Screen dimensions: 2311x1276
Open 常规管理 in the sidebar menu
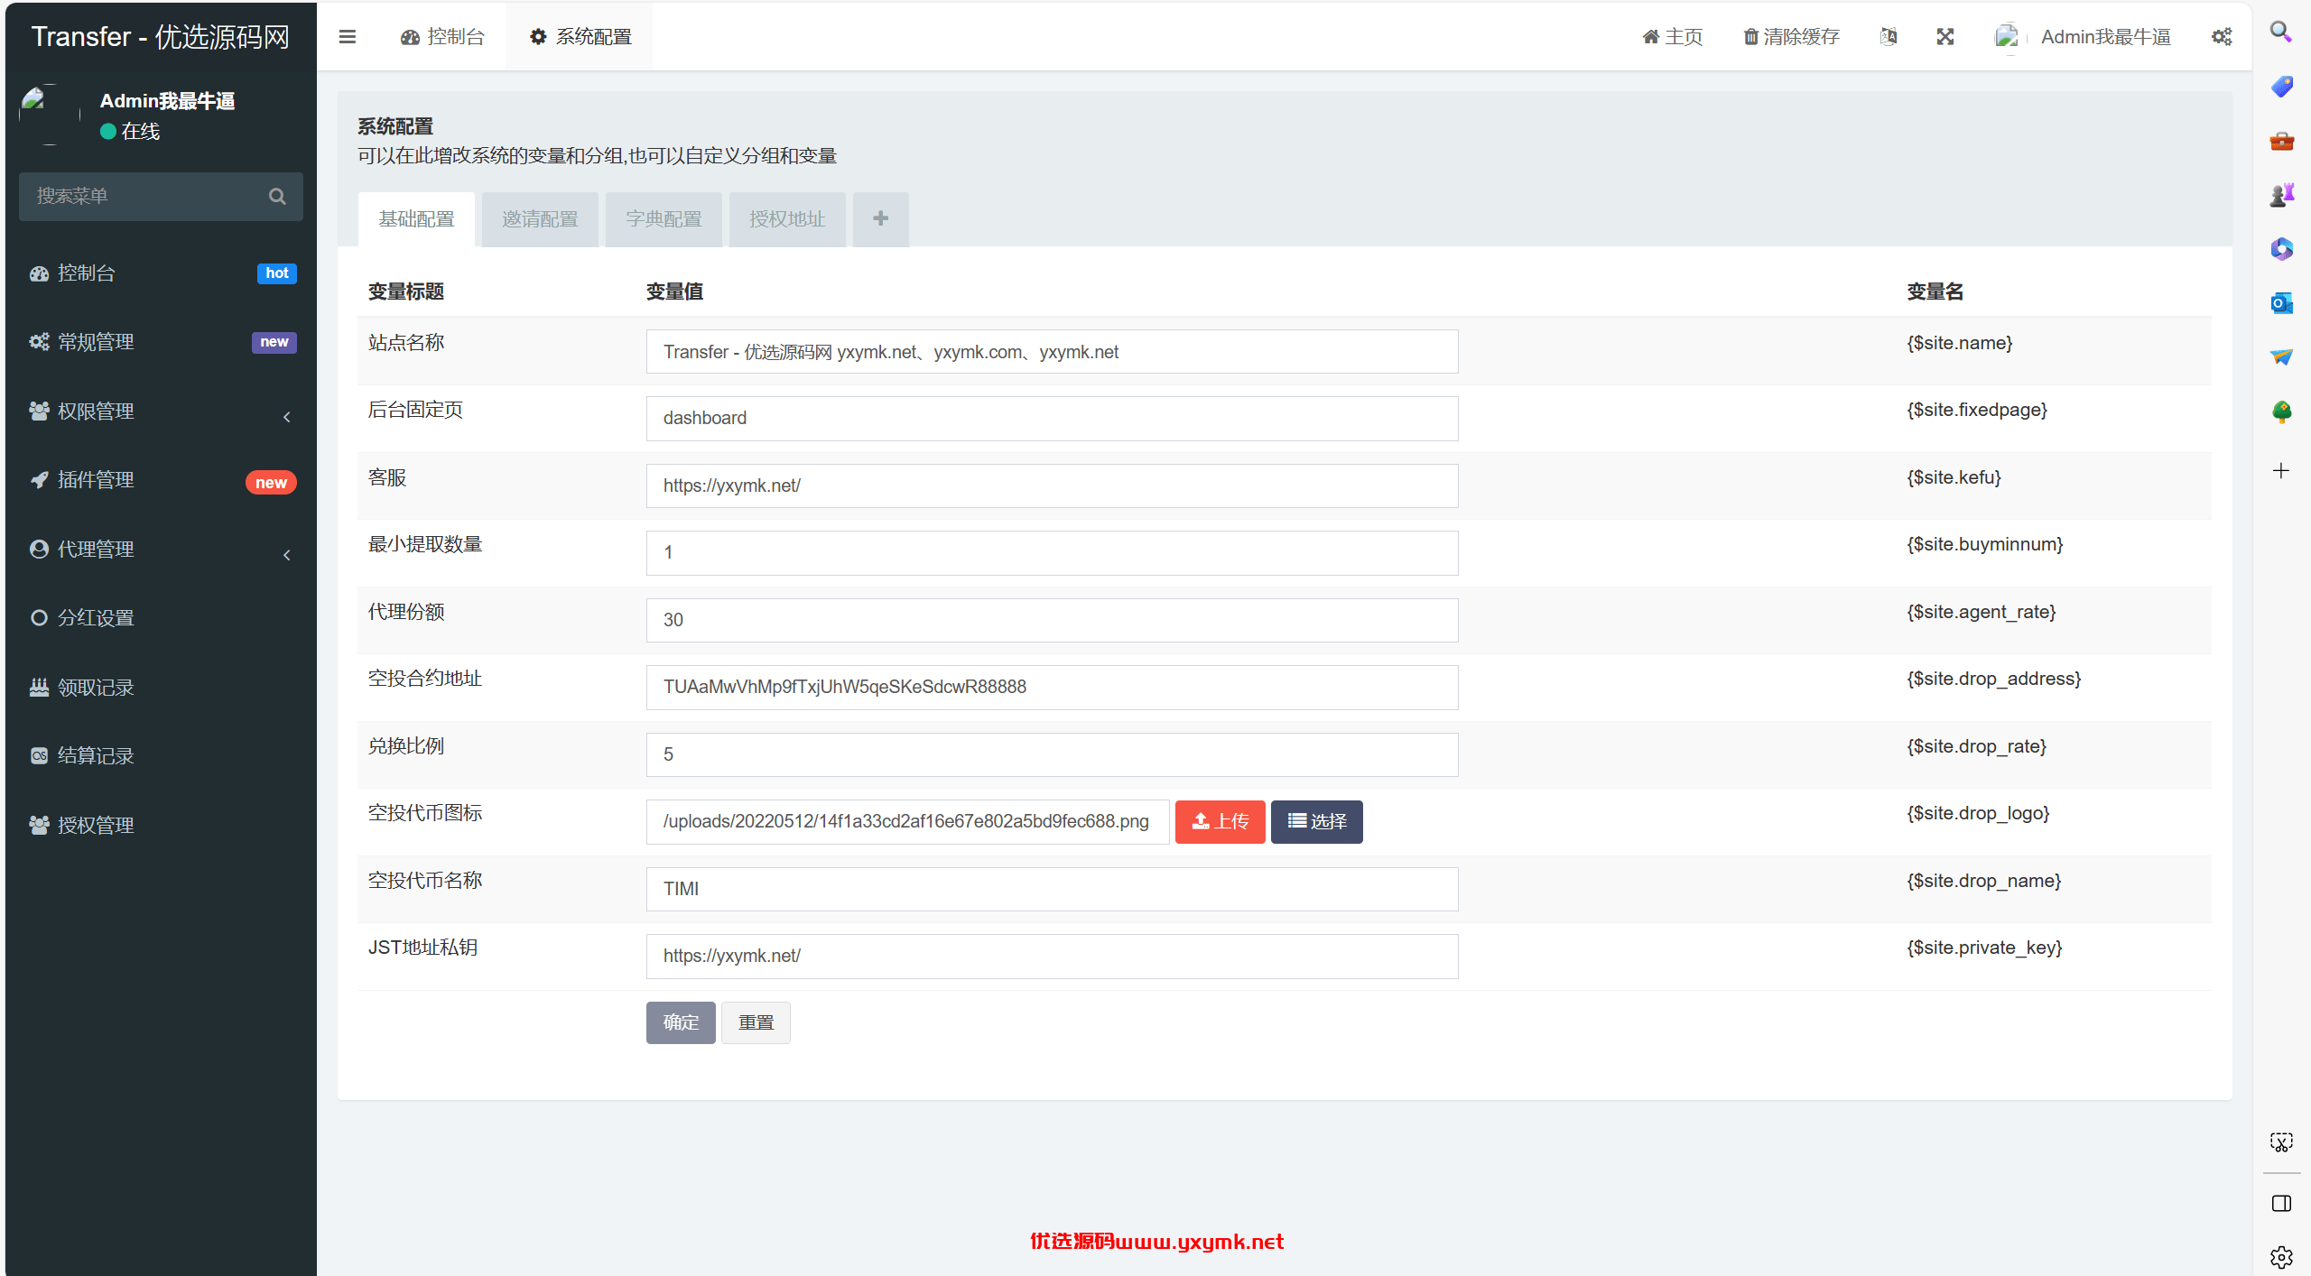(x=162, y=342)
